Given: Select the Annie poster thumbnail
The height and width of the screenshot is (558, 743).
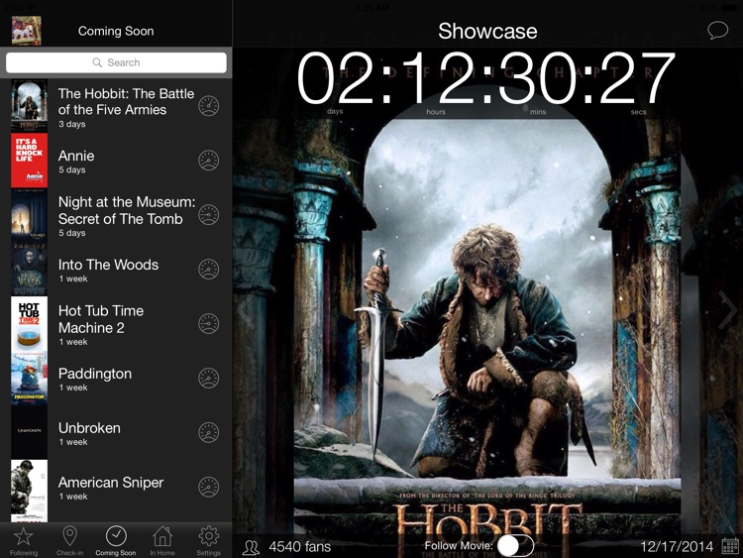Looking at the screenshot, I should click(29, 161).
